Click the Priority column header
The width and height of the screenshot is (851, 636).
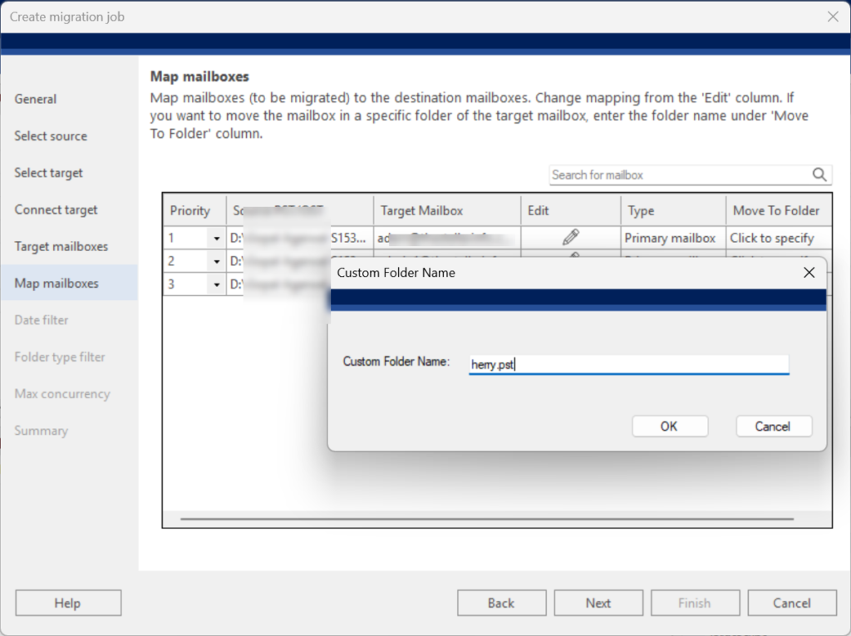click(194, 210)
